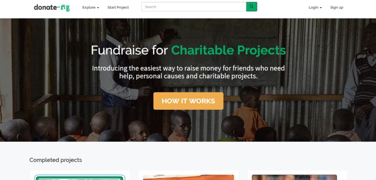Focus the Search text field
Image resolution: width=376 pixels, height=180 pixels.
coord(194,7)
